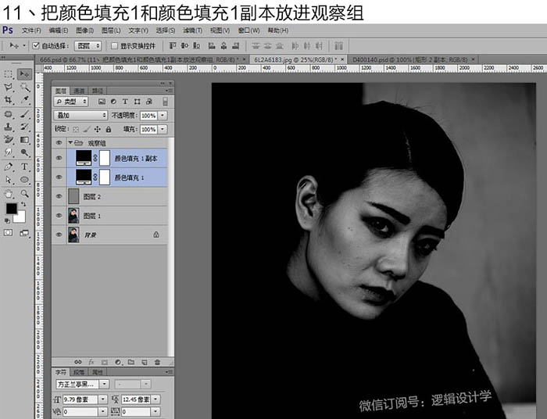Screen dimensions: 547x419
Task: Create a new group folder icon
Action: (131, 362)
